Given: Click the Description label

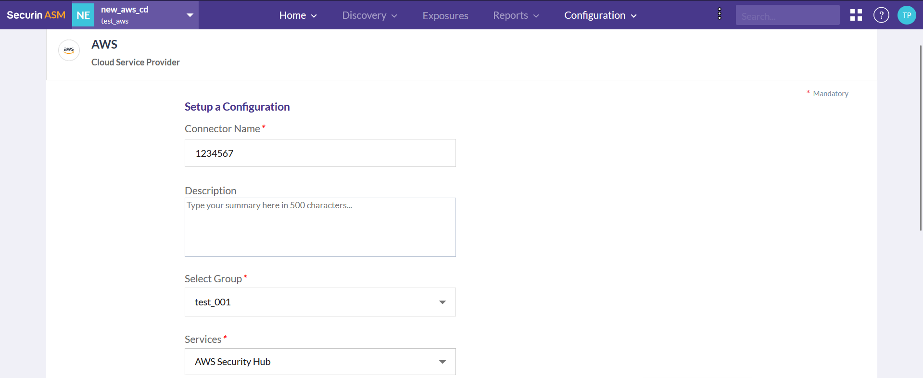Looking at the screenshot, I should tap(211, 191).
